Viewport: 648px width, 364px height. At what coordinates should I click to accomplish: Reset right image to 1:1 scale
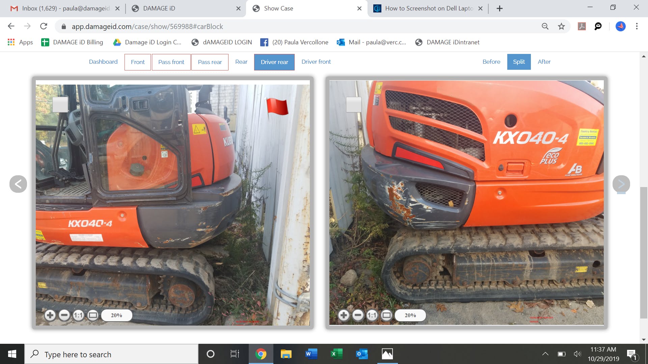pos(372,315)
